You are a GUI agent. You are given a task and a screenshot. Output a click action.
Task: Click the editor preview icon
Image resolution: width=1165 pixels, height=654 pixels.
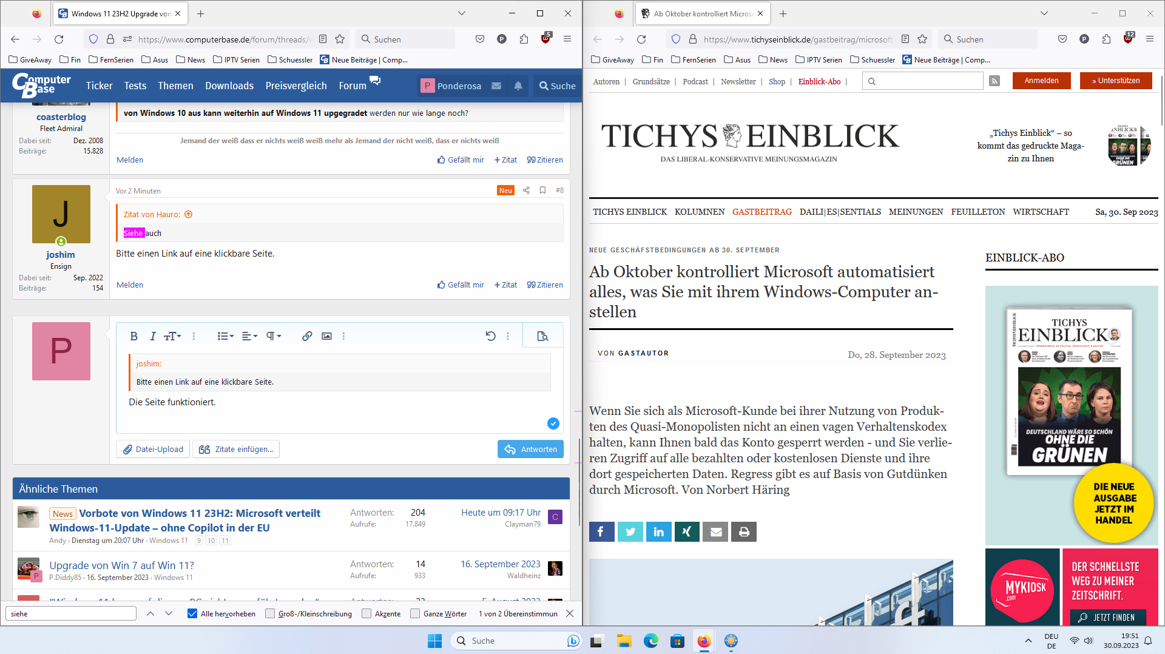pyautogui.click(x=543, y=336)
